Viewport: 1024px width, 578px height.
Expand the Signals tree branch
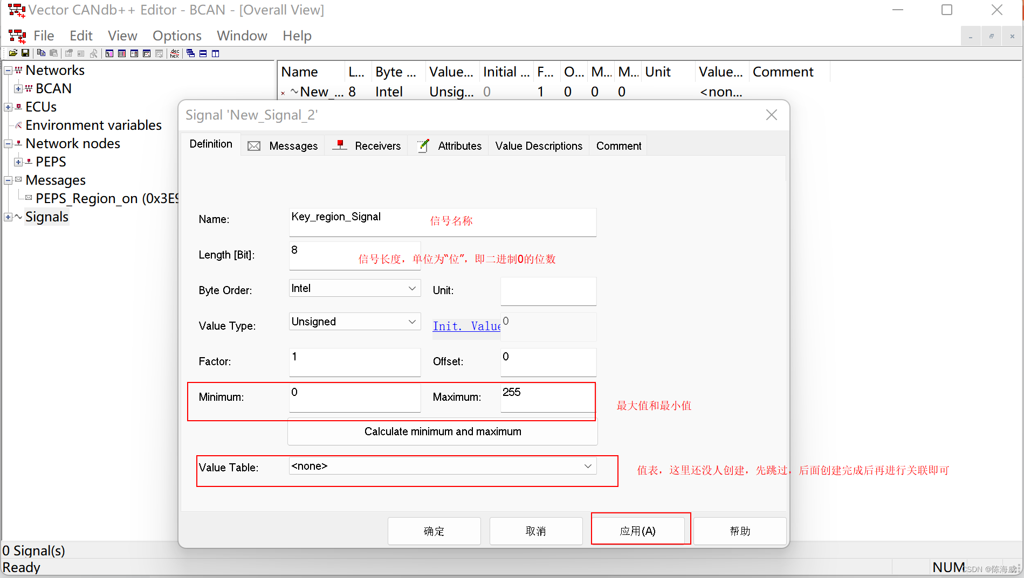[8, 217]
